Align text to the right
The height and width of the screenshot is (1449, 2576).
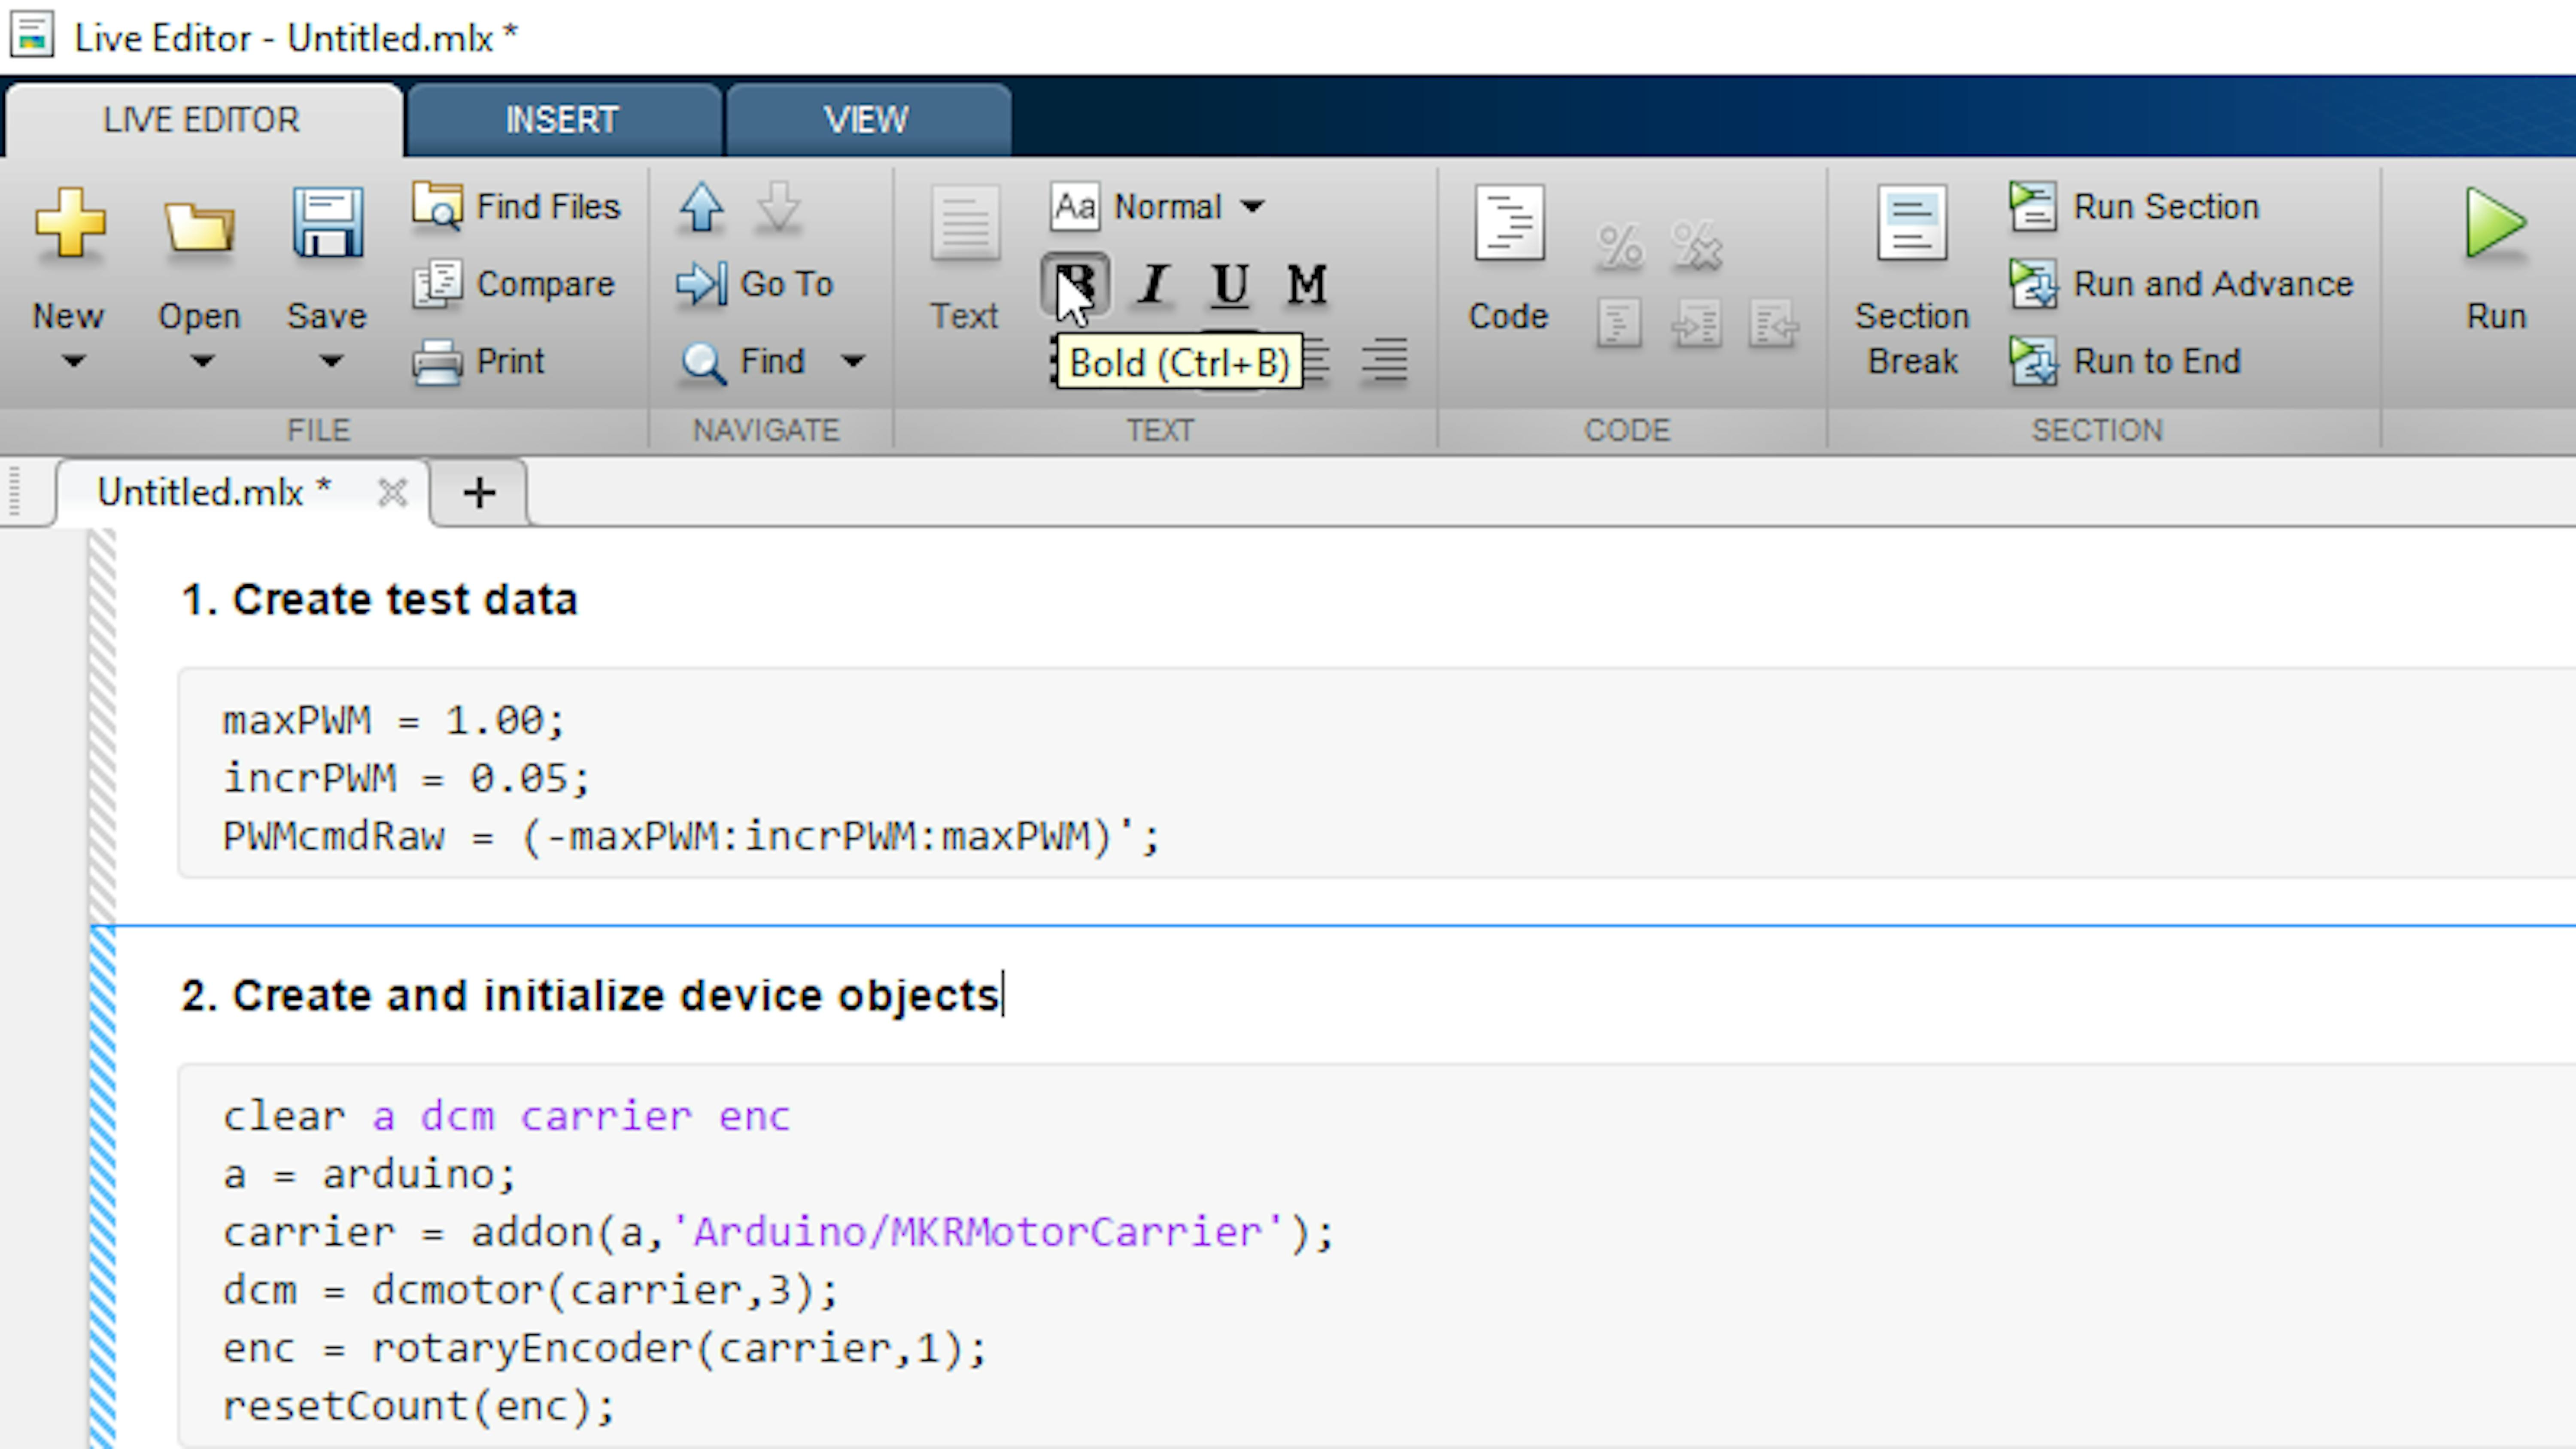[1385, 361]
